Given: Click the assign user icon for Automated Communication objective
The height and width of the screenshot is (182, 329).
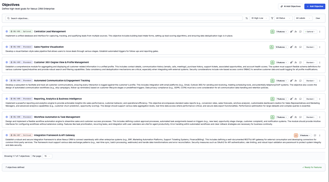Looking at the screenshot, I should (x=296, y=81).
